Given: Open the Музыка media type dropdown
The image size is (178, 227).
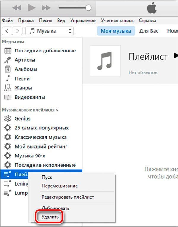Looking at the screenshot, I should coord(50,31).
